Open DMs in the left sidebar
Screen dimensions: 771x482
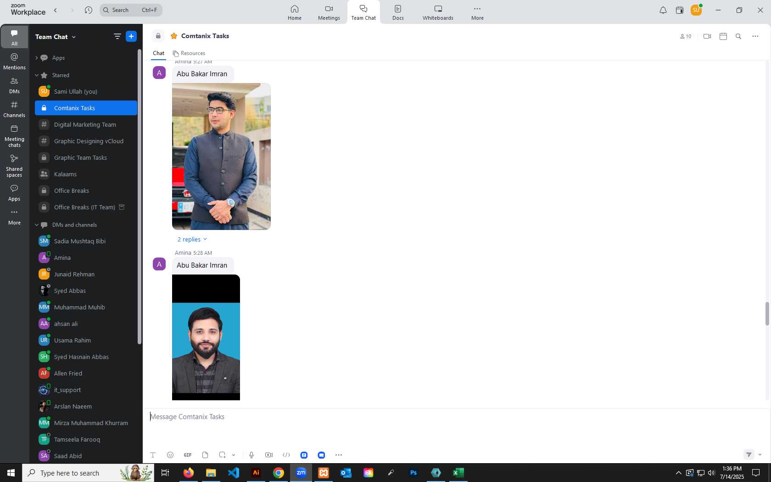(x=14, y=85)
